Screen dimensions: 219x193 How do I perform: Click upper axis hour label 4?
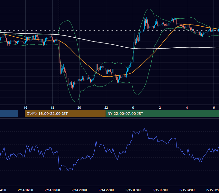click(x=187, y=108)
